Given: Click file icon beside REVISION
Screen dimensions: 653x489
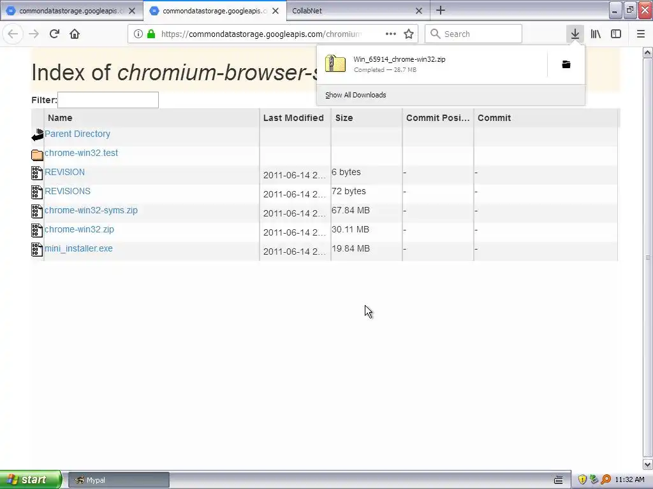Looking at the screenshot, I should point(37,173).
